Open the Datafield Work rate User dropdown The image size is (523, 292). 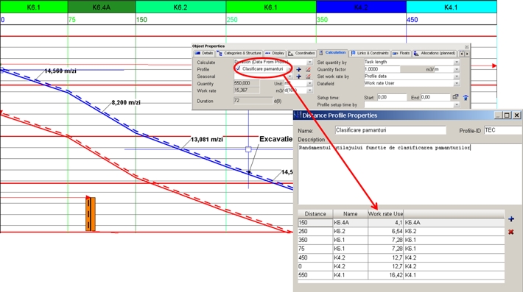[x=456, y=83]
